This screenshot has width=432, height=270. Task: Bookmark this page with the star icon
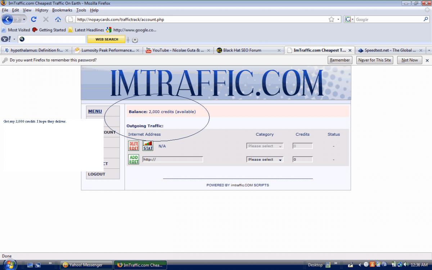[331, 19]
